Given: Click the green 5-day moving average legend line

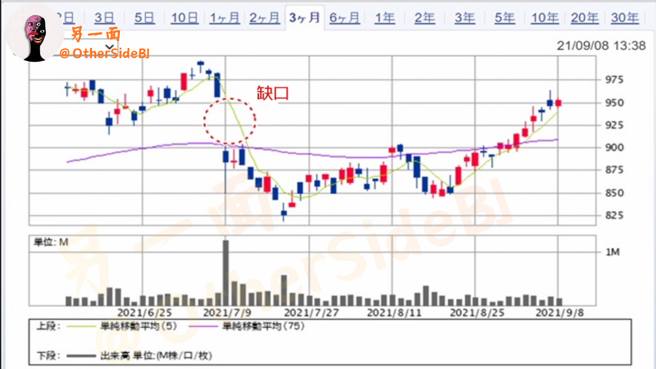Looking at the screenshot, I should [x=81, y=326].
